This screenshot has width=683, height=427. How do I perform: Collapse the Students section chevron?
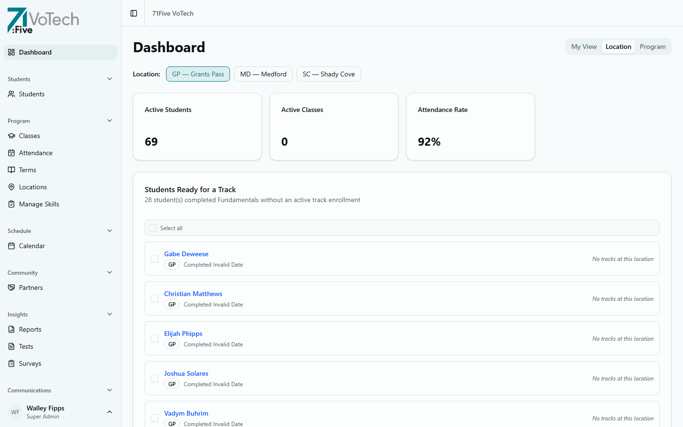110,79
